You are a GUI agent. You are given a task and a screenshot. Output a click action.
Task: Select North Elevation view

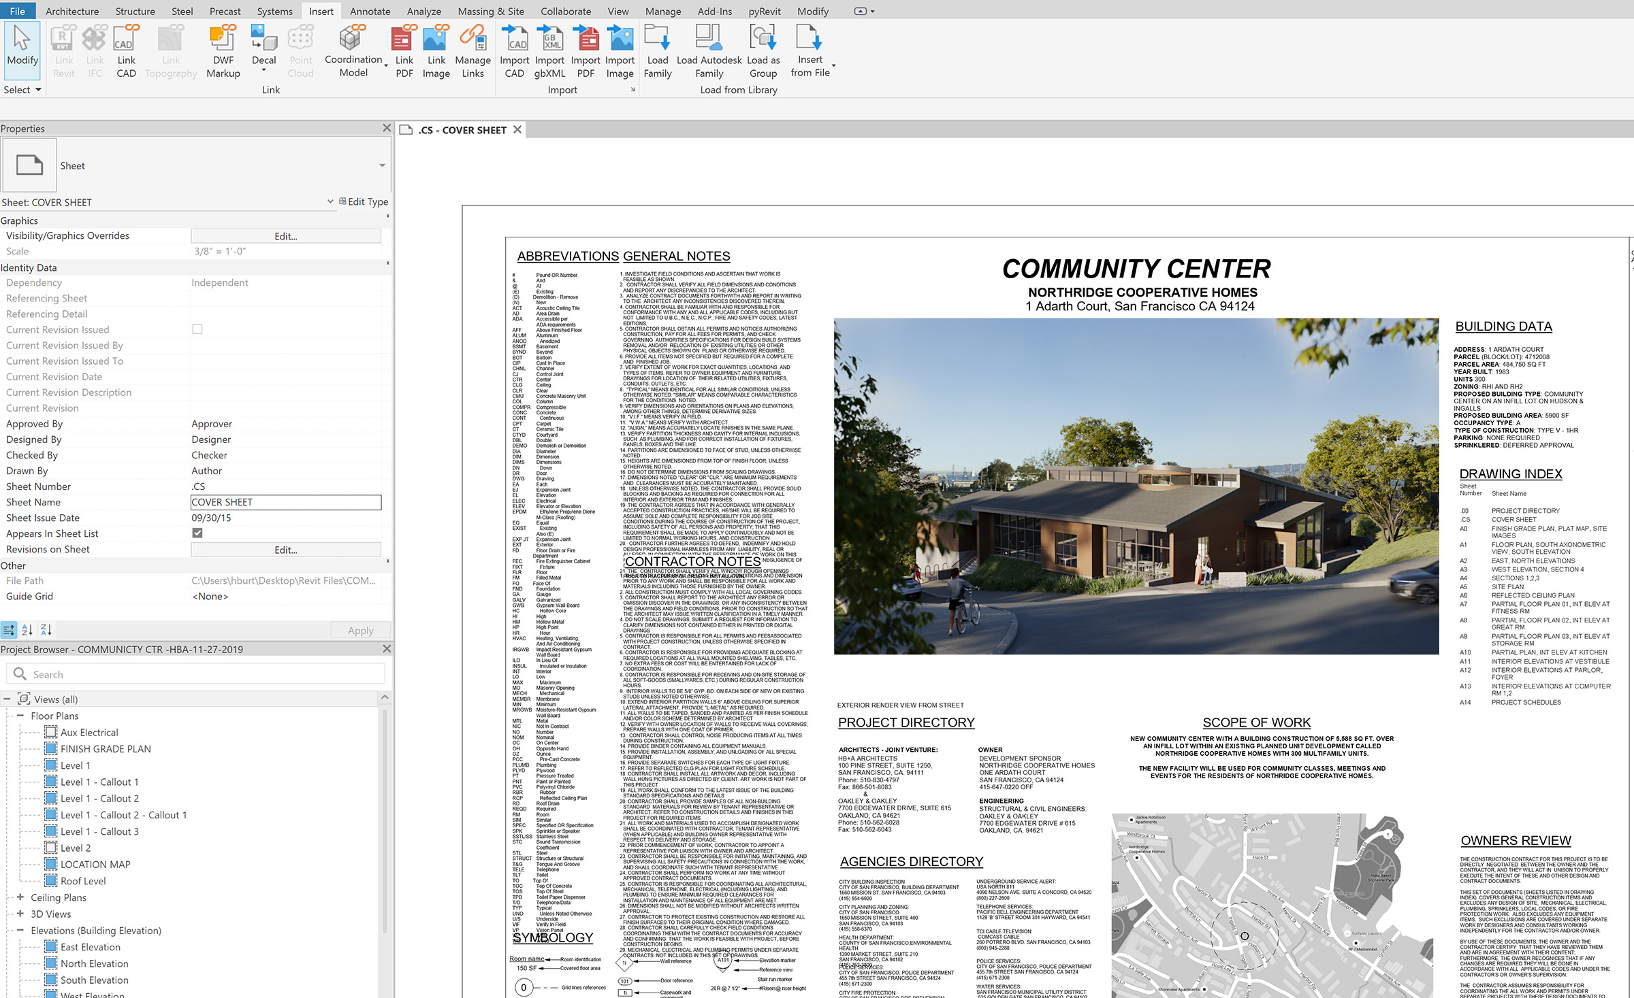(95, 963)
